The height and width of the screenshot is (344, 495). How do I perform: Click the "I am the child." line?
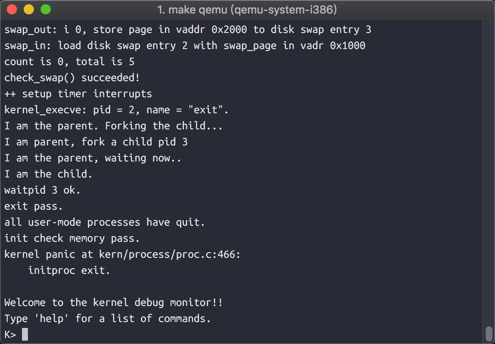coord(48,174)
